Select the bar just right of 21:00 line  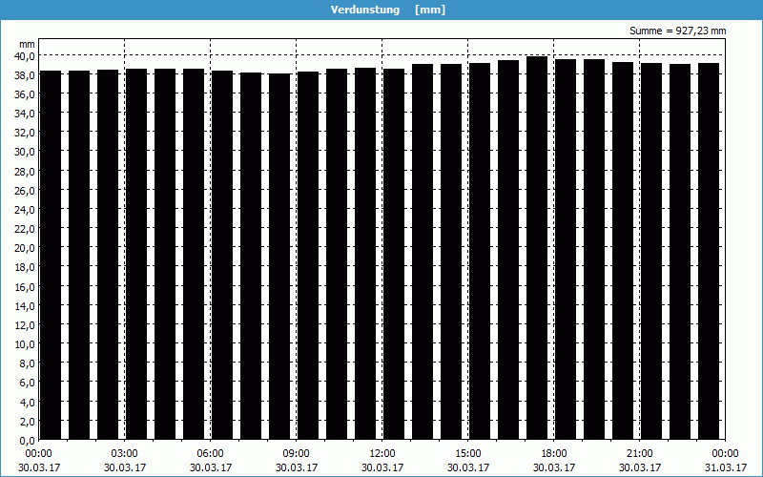pos(651,252)
